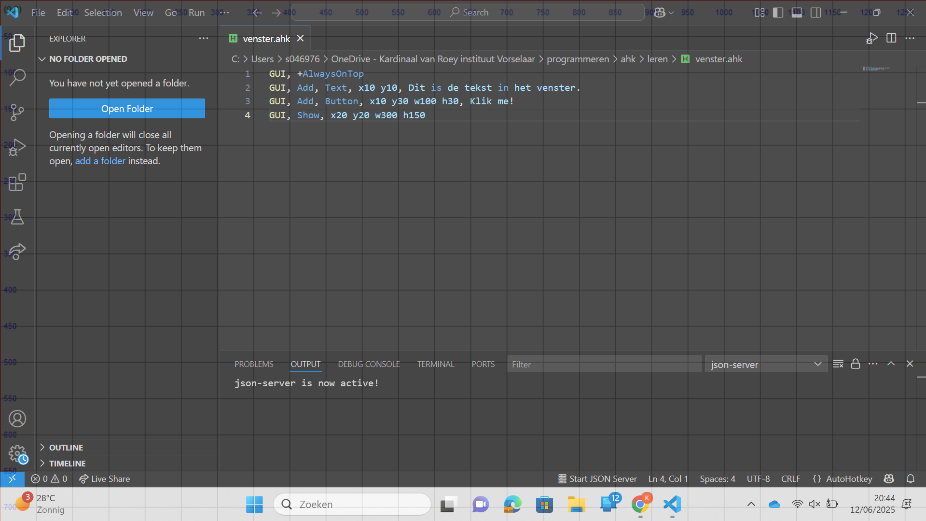Close the venster.ahk editor tab
The width and height of the screenshot is (926, 521).
[300, 38]
